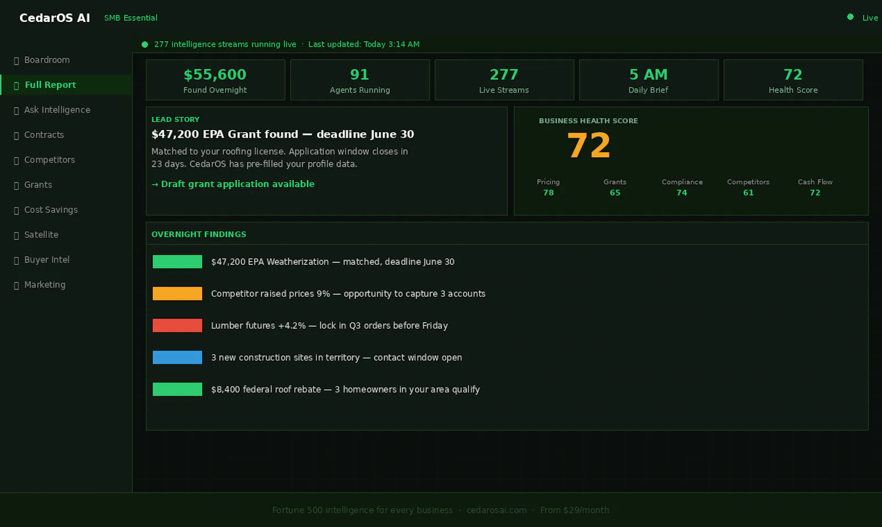Viewport: 882px width, 527px height.
Task: Click blue swatch for construction sites finding
Action: tap(178, 357)
